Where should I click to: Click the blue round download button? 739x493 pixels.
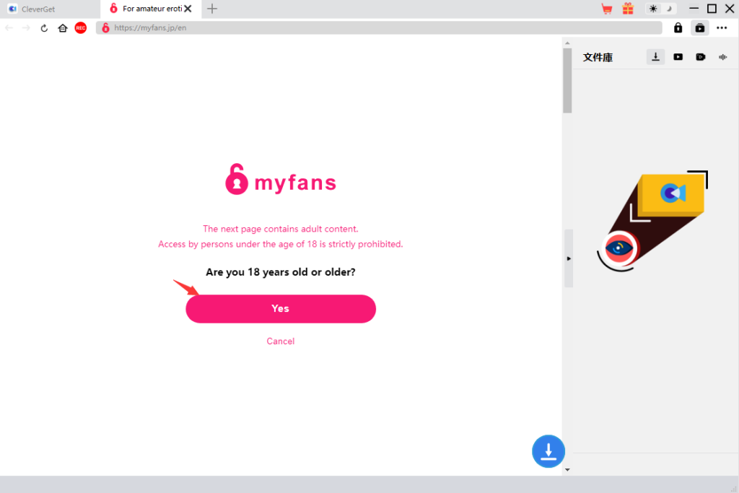click(548, 451)
